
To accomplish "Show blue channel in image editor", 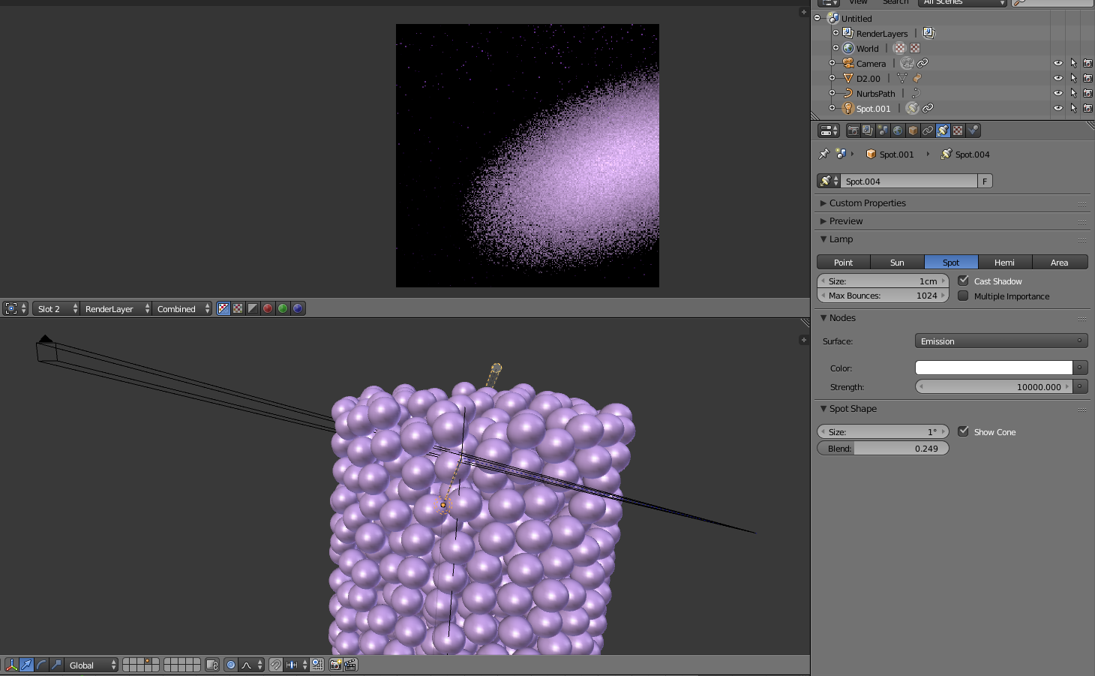I will coord(298,308).
